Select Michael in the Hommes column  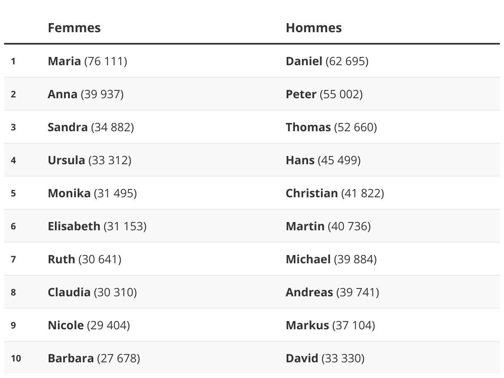tap(308, 259)
